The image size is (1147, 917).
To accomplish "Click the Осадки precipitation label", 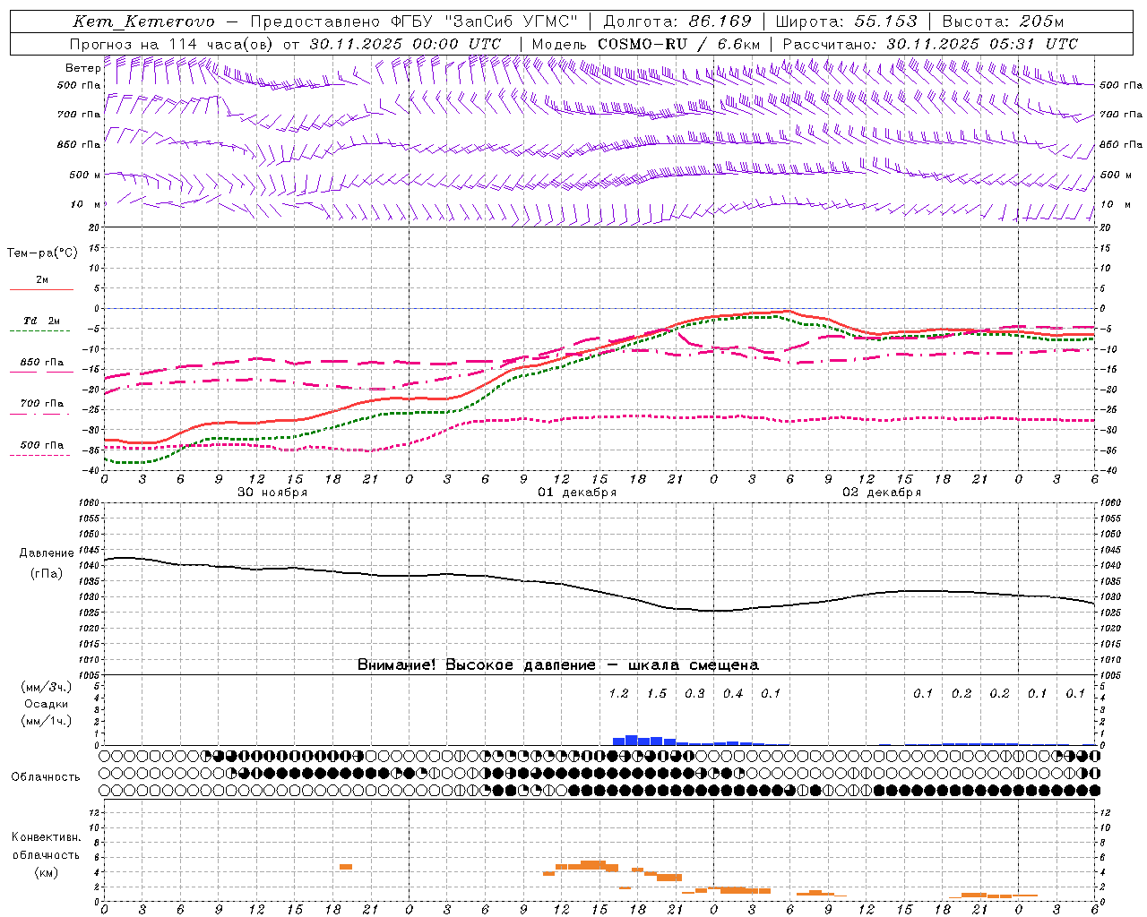I will (47, 704).
